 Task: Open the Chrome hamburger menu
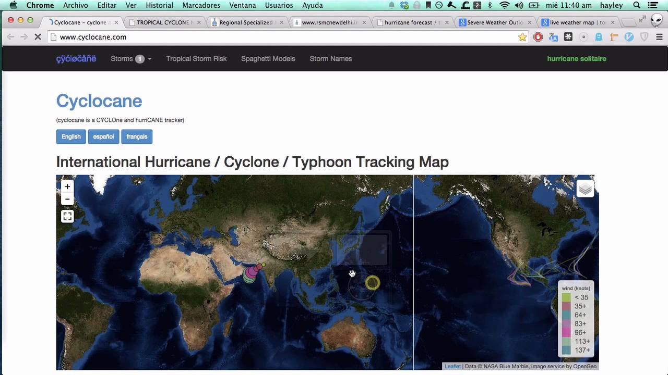[x=659, y=37]
